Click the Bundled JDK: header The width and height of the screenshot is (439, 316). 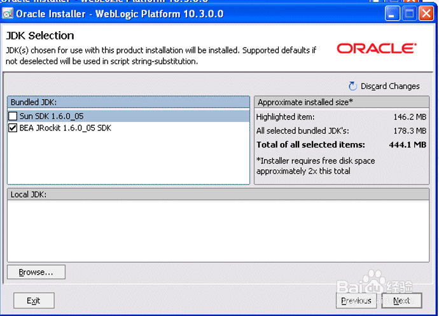[x=129, y=102]
